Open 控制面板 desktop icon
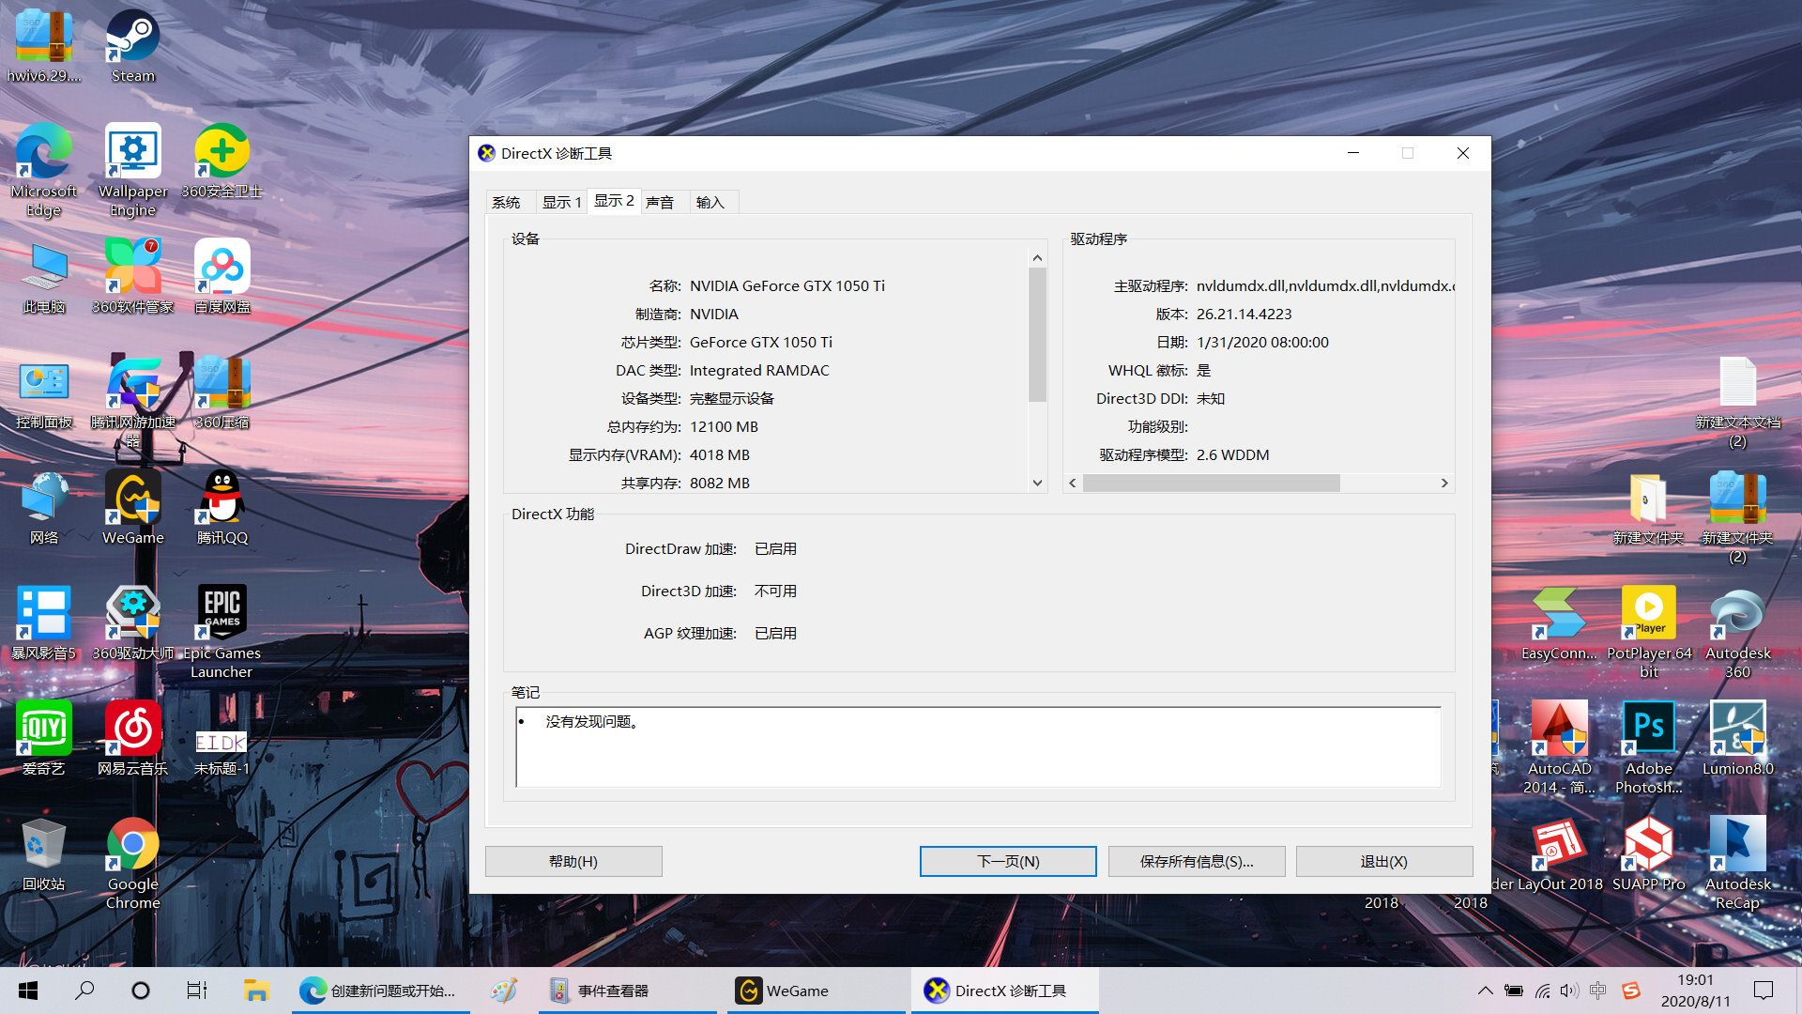 (x=44, y=392)
